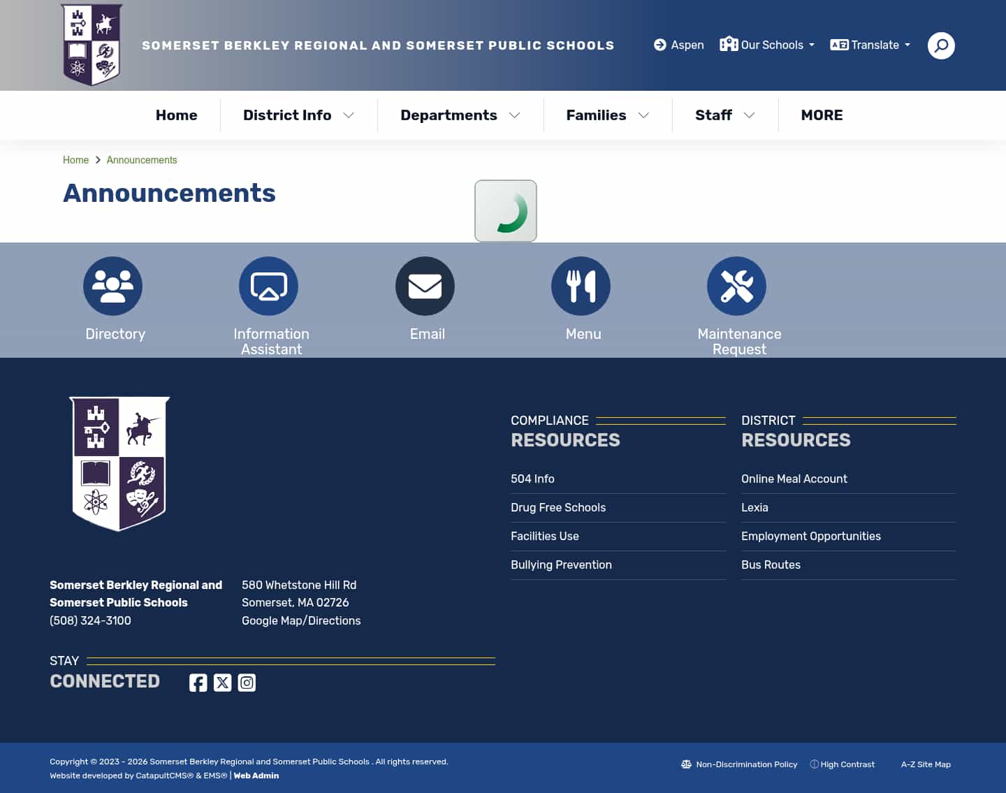This screenshot has height=793, width=1006.
Task: Open the Bus Routes link
Action: click(x=771, y=565)
